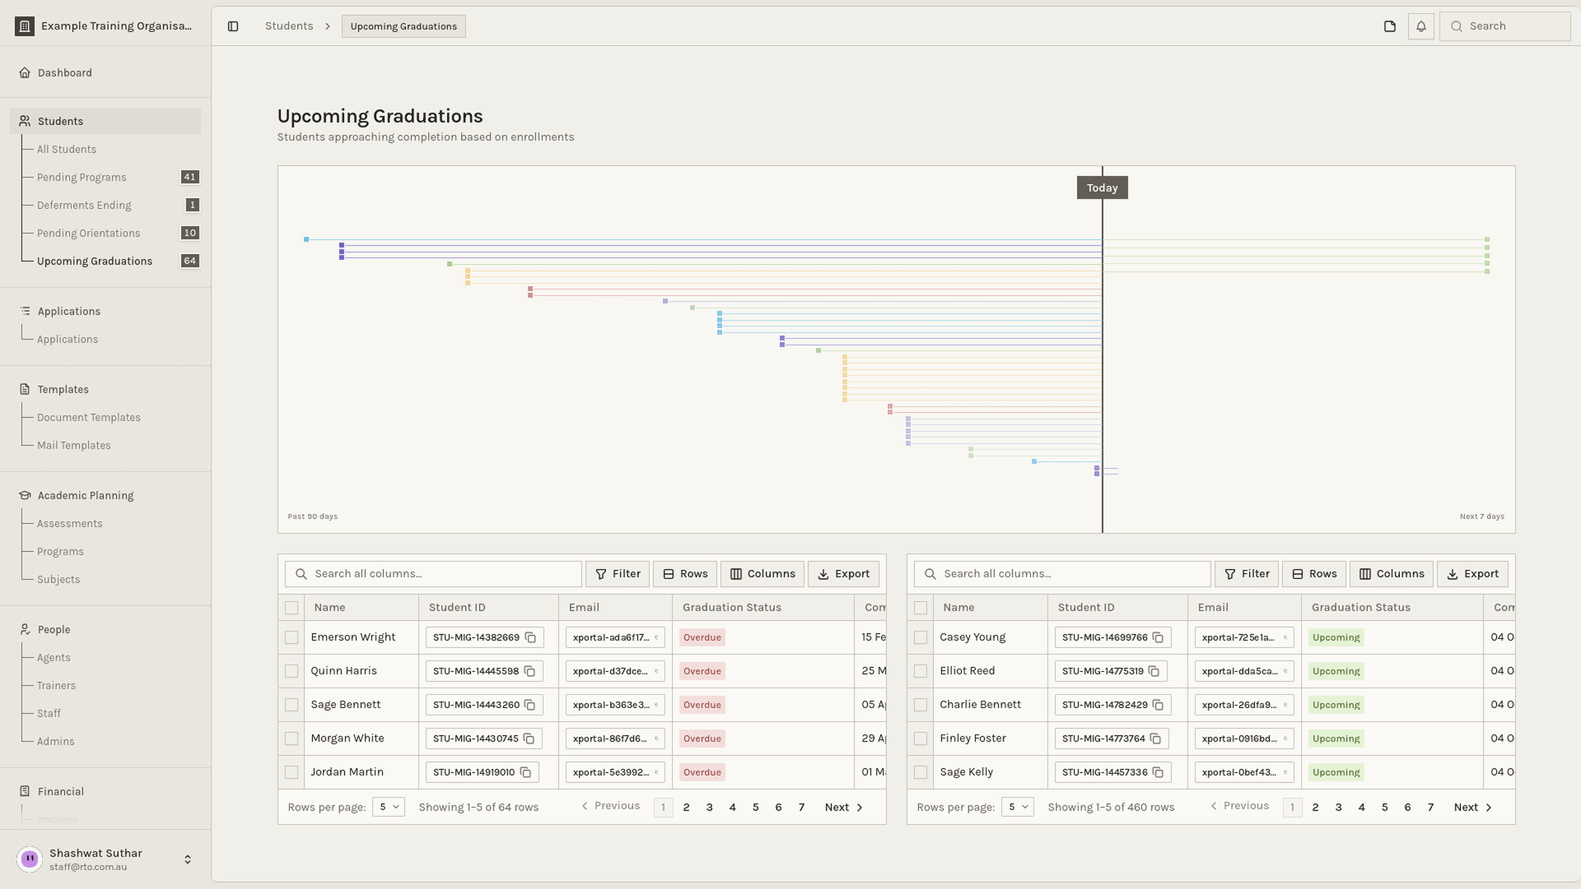Expand the user account switcher chevron
The height and width of the screenshot is (889, 1581).
pos(188,859)
